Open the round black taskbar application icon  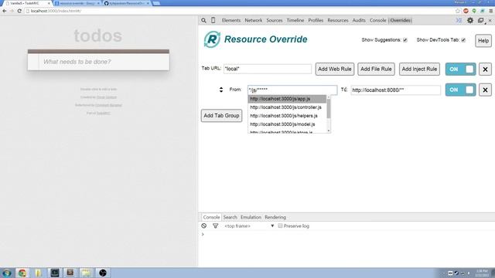click(x=103, y=273)
